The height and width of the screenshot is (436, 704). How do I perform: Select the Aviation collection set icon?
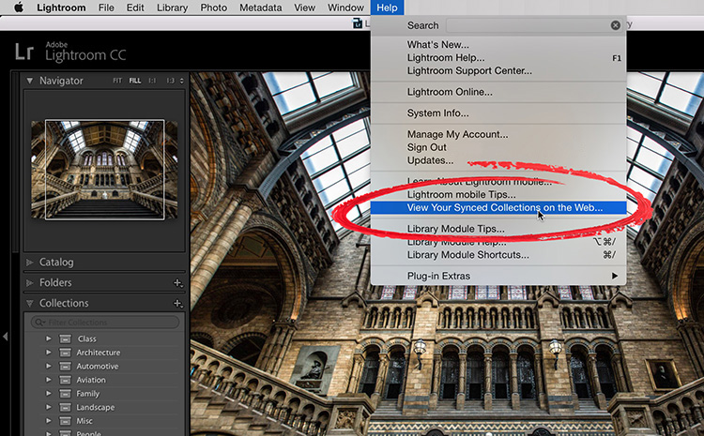pyautogui.click(x=65, y=380)
